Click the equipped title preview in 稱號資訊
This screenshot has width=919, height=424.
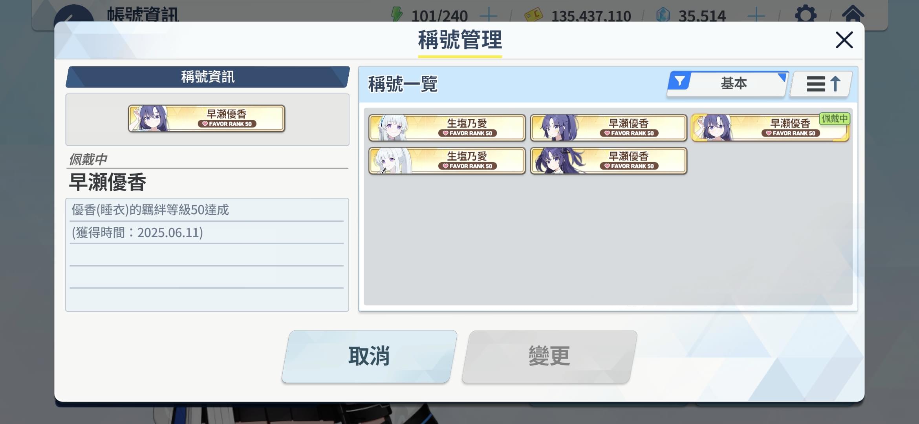(207, 118)
